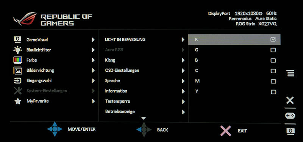Click the MyFavorite star icon

pyautogui.click(x=18, y=101)
